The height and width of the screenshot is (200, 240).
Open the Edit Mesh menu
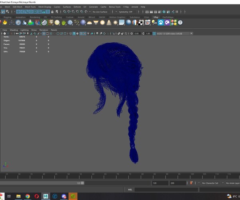pos(18,7)
